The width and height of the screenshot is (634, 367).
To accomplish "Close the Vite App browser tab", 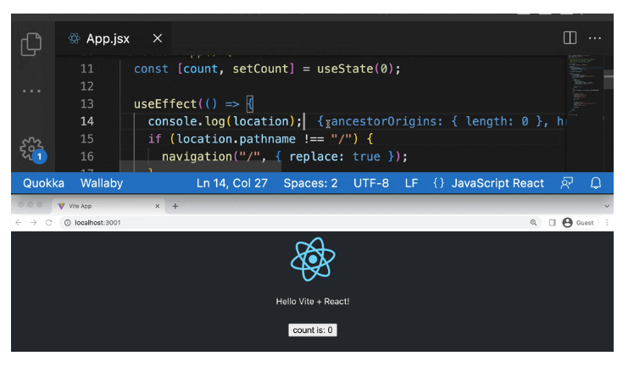I will point(158,206).
